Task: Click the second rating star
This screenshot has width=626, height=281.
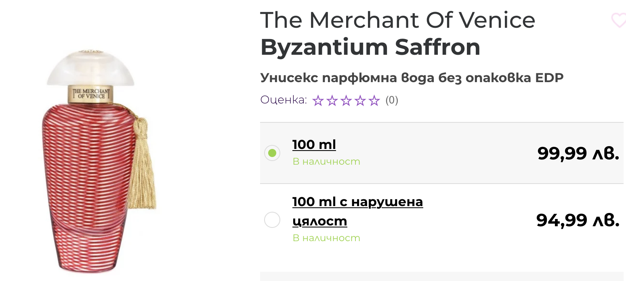Action: 332,100
